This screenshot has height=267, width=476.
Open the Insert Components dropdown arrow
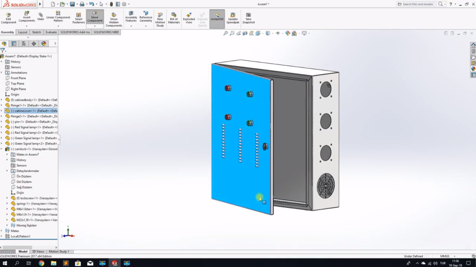(27, 26)
